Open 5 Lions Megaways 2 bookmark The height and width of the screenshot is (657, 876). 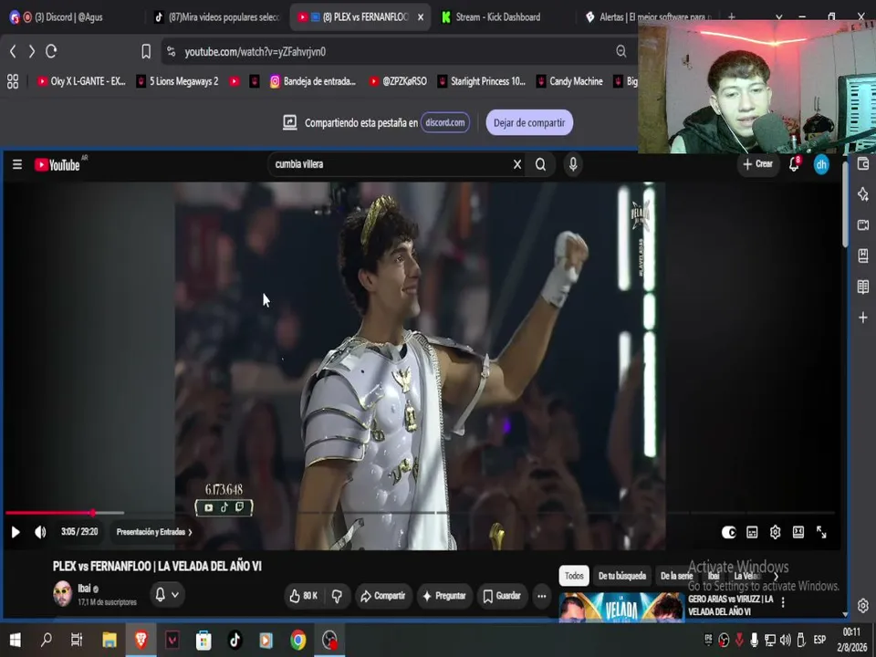click(178, 81)
